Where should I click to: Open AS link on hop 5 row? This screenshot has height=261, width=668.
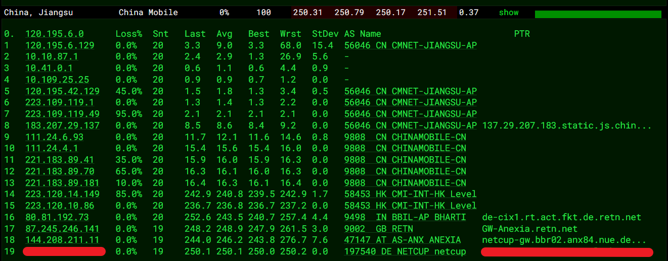coord(410,91)
